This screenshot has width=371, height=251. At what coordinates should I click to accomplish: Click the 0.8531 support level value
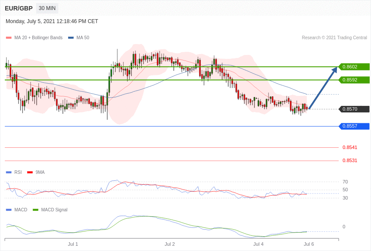coord(350,160)
